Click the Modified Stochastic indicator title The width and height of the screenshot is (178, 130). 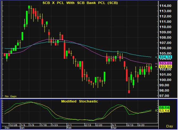79,101
